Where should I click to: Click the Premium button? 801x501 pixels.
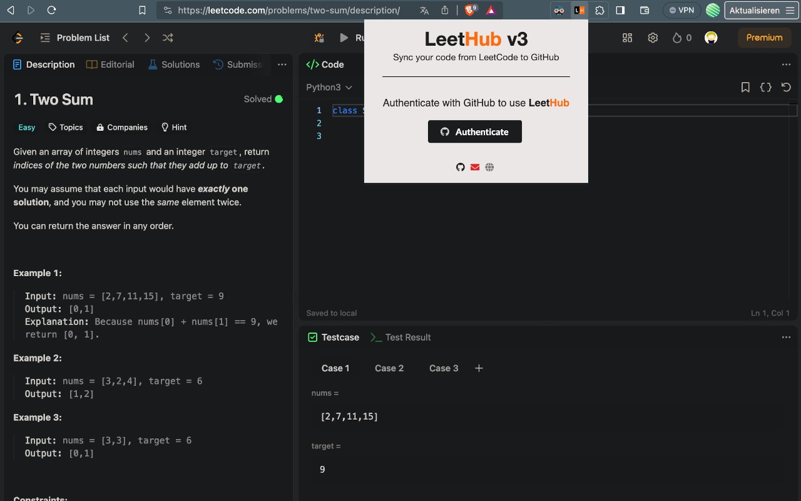click(x=764, y=38)
